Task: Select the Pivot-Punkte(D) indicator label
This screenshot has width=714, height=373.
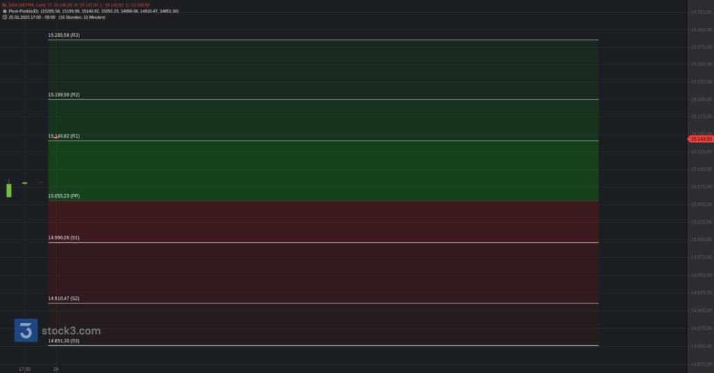Action: click(24, 11)
